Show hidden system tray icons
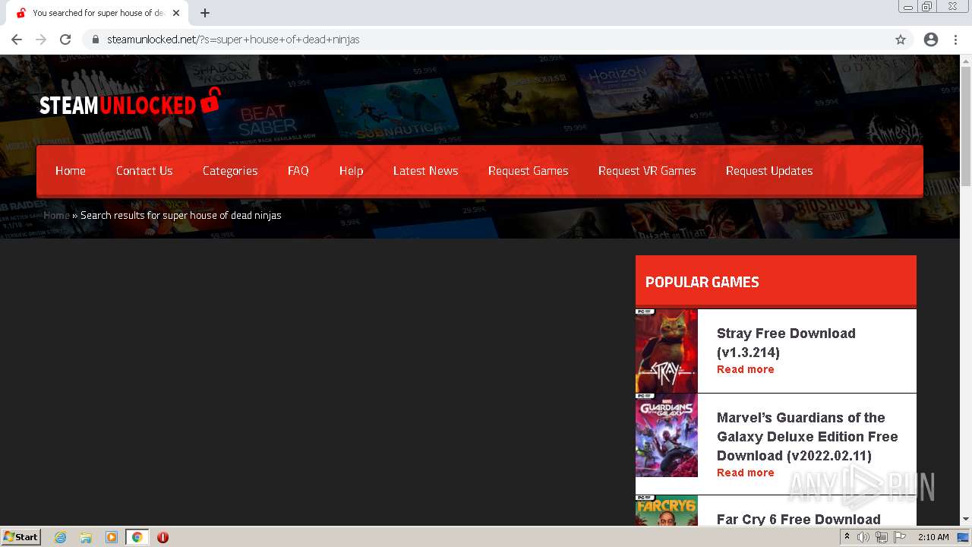Image resolution: width=972 pixels, height=547 pixels. tap(847, 537)
